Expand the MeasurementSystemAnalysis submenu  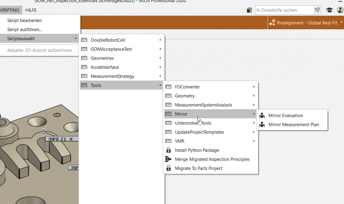tap(211, 105)
